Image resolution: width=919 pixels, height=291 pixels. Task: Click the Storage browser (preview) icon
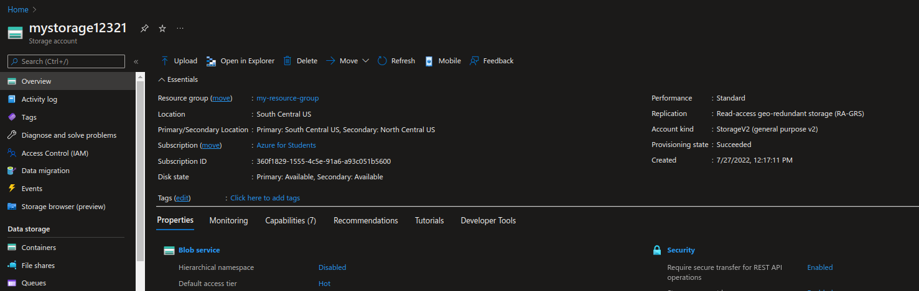[x=12, y=207]
